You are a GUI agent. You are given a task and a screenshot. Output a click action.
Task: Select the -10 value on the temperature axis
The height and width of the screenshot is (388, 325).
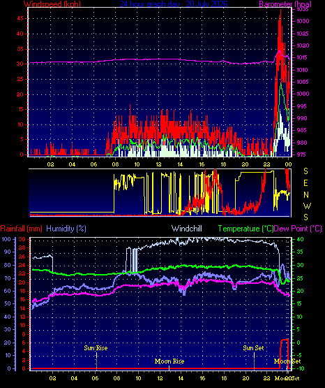click(x=301, y=368)
